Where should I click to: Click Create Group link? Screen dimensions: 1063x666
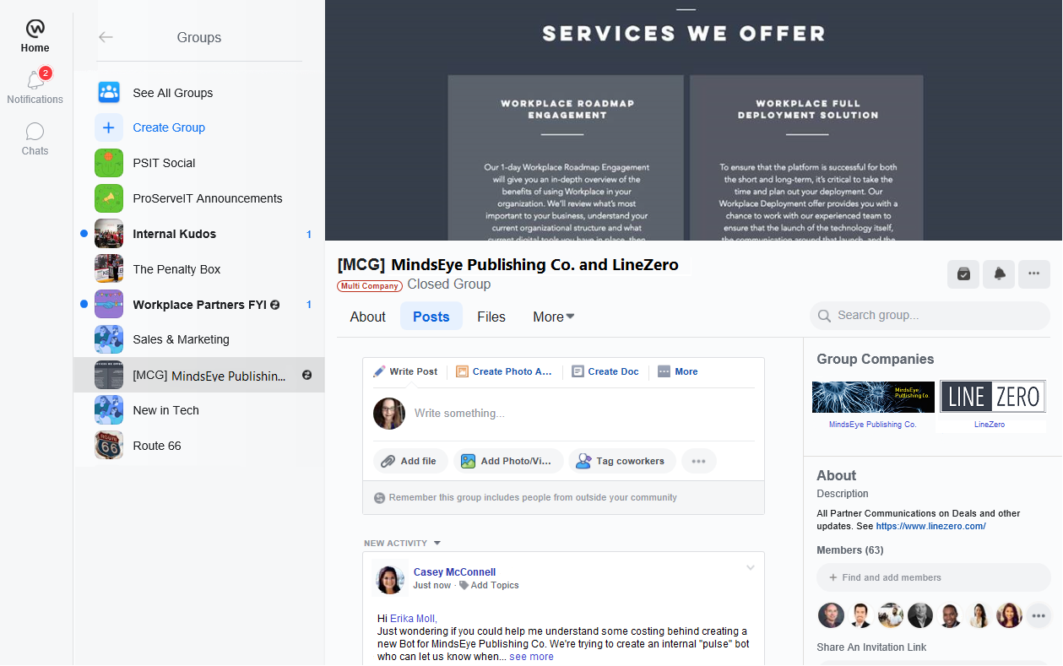[x=169, y=127]
